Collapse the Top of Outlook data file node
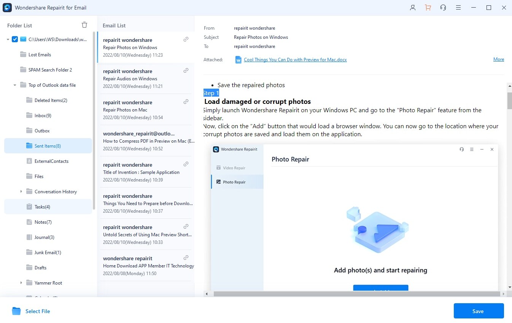 pos(15,85)
